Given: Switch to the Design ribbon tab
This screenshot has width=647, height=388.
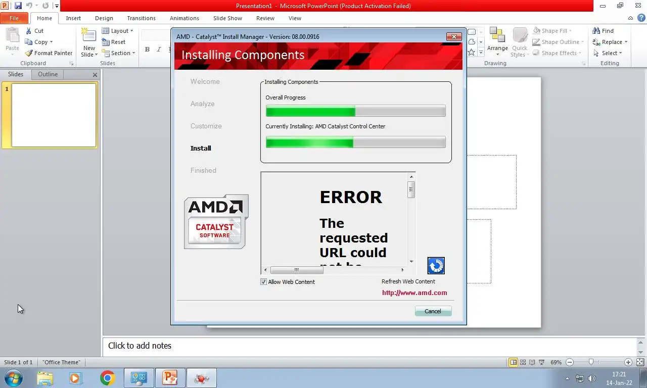Looking at the screenshot, I should (x=104, y=18).
